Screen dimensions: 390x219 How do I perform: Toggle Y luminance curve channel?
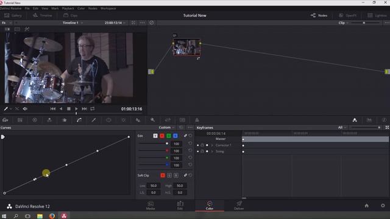[155, 136]
